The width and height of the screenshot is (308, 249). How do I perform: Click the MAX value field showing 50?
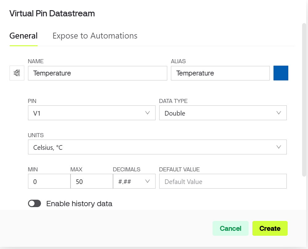(x=91, y=182)
